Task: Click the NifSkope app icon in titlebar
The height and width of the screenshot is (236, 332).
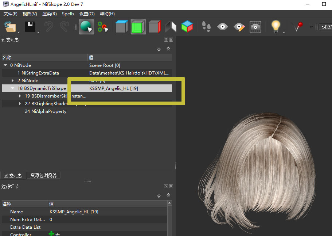Action: pyautogui.click(x=6, y=4)
